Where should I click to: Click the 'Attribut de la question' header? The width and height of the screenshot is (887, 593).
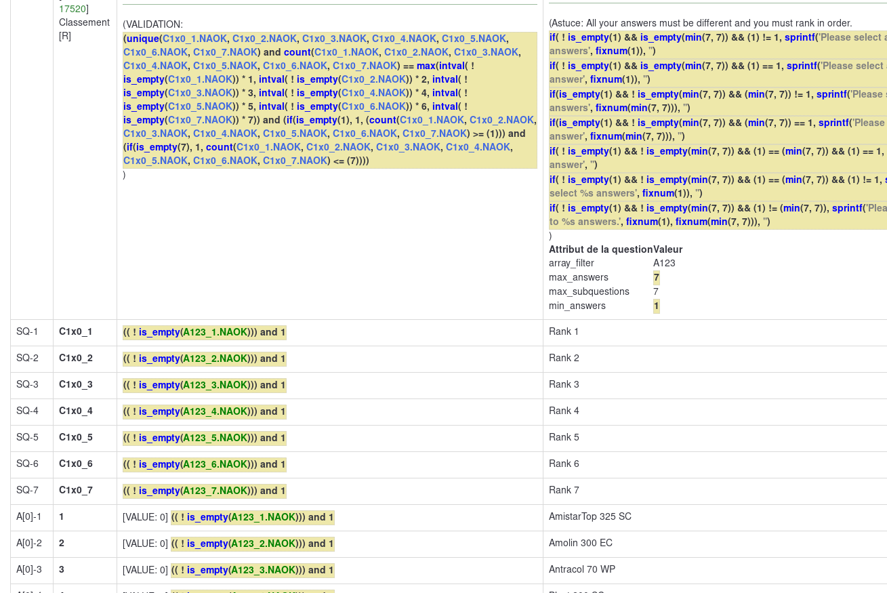pos(601,249)
